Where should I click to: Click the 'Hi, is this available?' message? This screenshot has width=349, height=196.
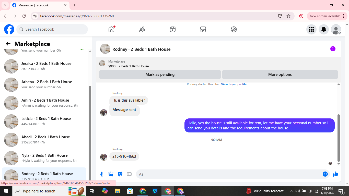pyautogui.click(x=129, y=100)
